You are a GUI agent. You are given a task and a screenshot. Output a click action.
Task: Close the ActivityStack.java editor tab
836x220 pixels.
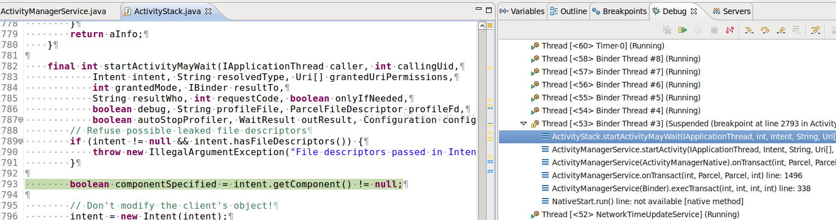tap(208, 11)
